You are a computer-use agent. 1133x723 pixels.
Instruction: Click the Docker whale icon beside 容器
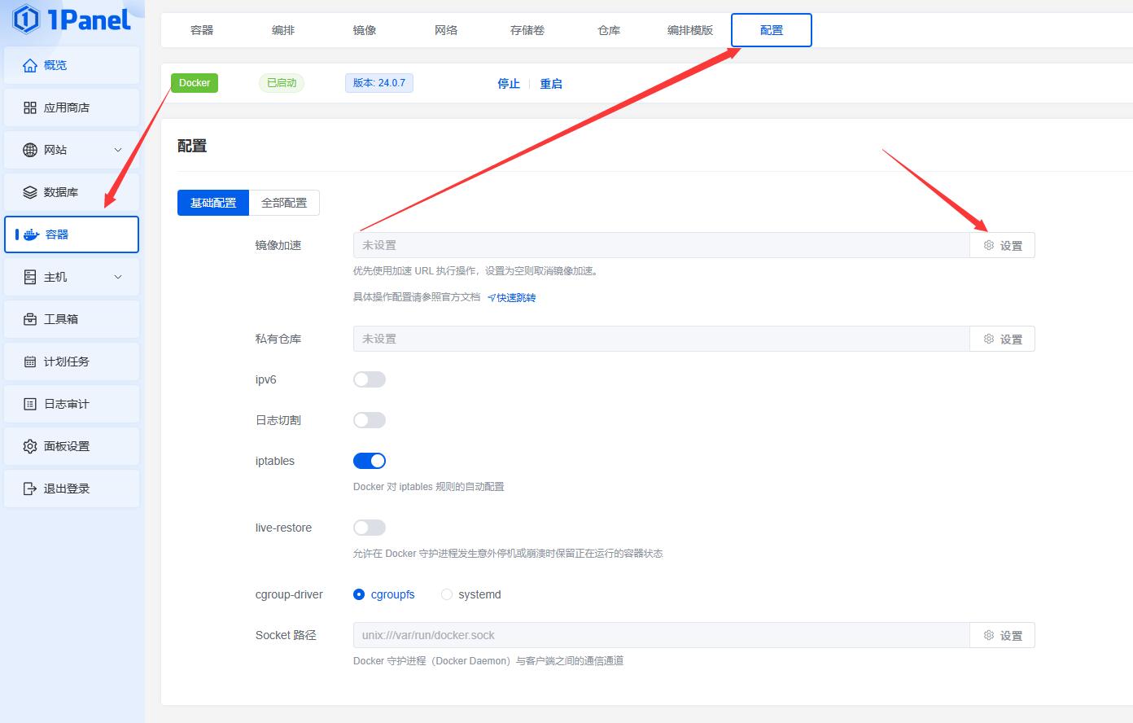(32, 234)
